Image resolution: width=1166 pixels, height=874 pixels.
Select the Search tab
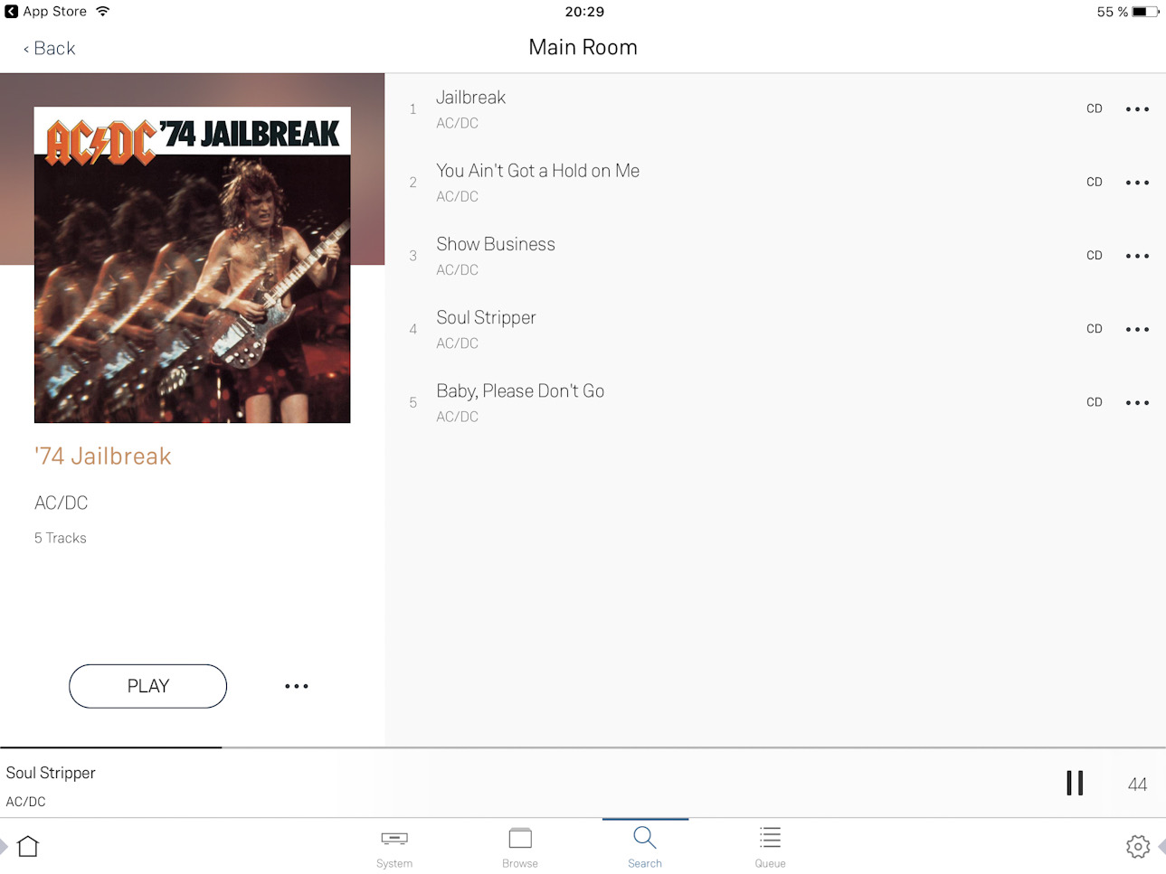click(645, 848)
